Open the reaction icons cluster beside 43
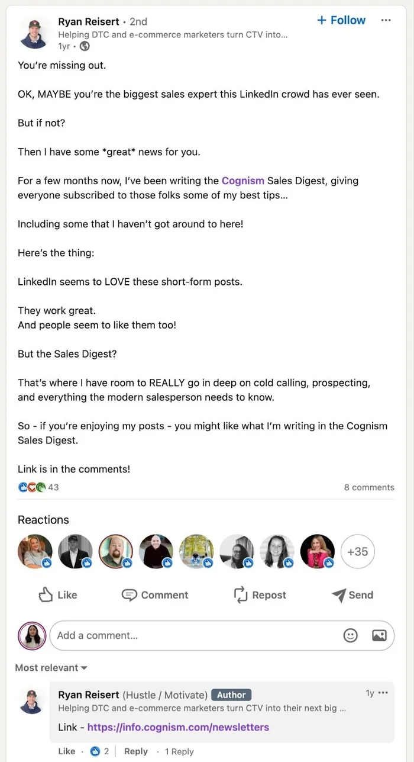Image resolution: width=414 pixels, height=762 pixels. (32, 487)
